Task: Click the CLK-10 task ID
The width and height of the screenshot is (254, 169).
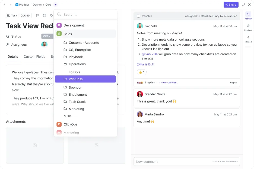Action: (x=25, y=15)
